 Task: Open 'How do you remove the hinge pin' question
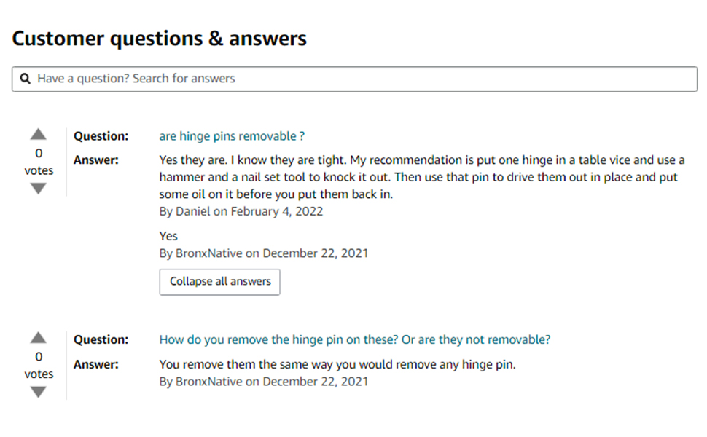(x=355, y=339)
